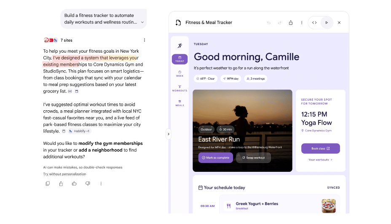Expand Your workouts link with chevron
Screen dimensions: 391x224
[x=320, y=160]
